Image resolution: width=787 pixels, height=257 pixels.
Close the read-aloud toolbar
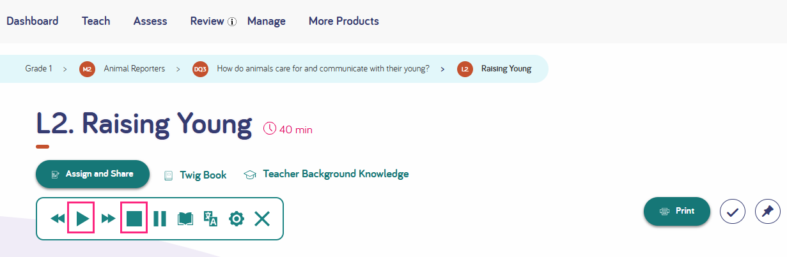(x=262, y=219)
